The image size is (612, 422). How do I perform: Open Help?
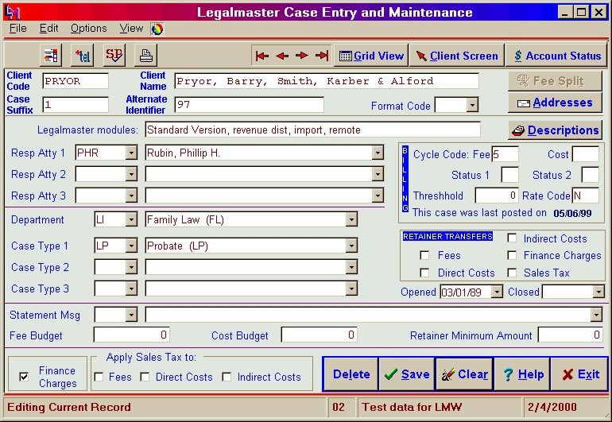click(x=522, y=374)
